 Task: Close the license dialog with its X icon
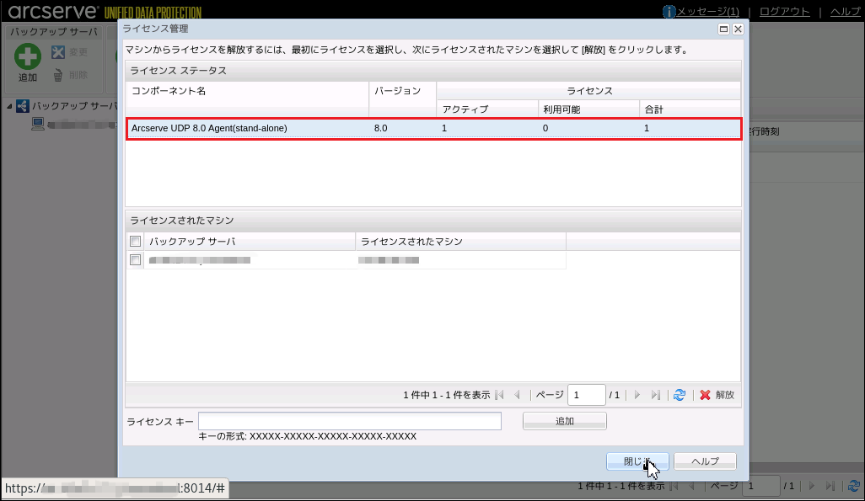tap(738, 29)
